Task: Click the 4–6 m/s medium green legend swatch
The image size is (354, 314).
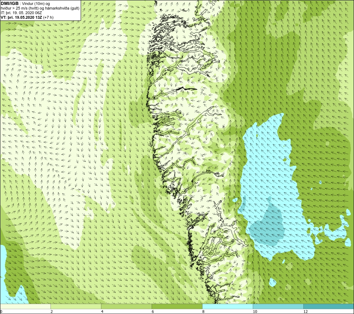Action: (126, 306)
